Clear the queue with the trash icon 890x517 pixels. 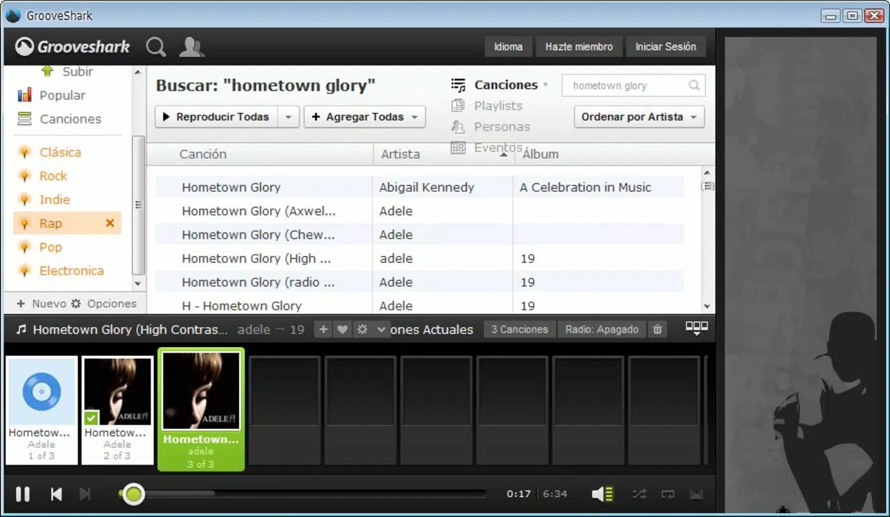click(x=657, y=330)
